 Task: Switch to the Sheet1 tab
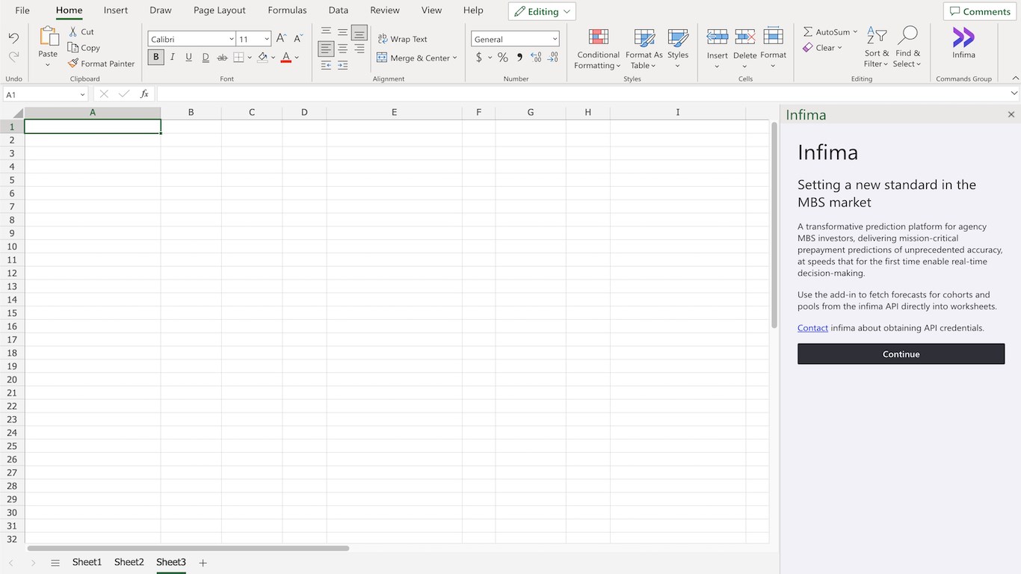87,562
